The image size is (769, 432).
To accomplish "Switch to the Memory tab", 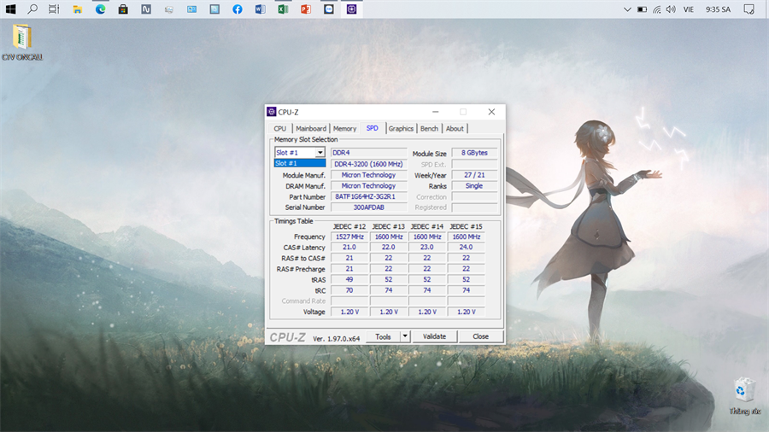I will [345, 128].
